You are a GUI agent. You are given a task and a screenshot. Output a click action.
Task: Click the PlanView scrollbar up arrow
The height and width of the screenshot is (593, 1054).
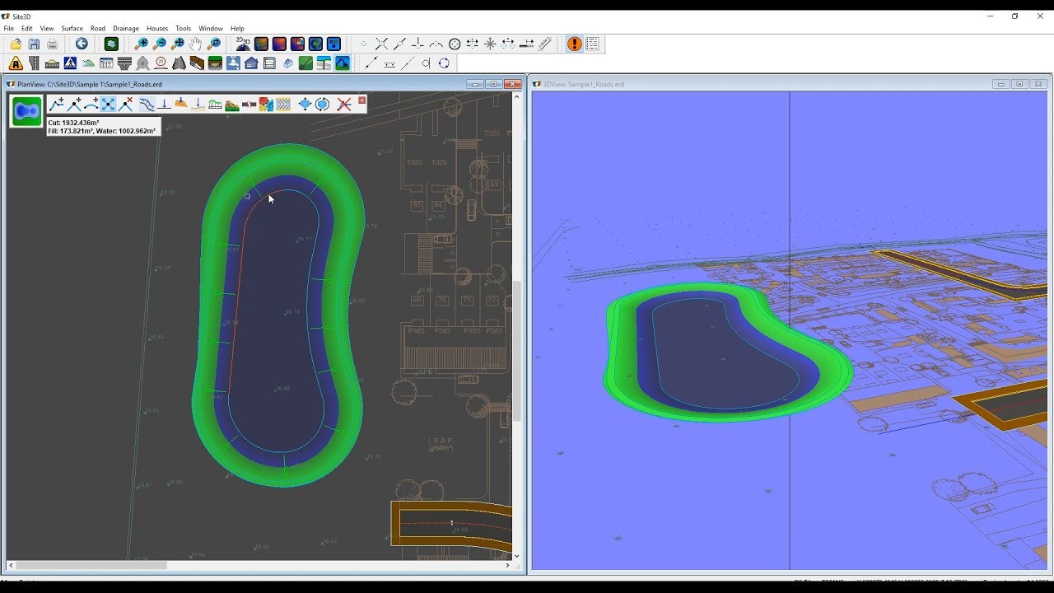(517, 96)
